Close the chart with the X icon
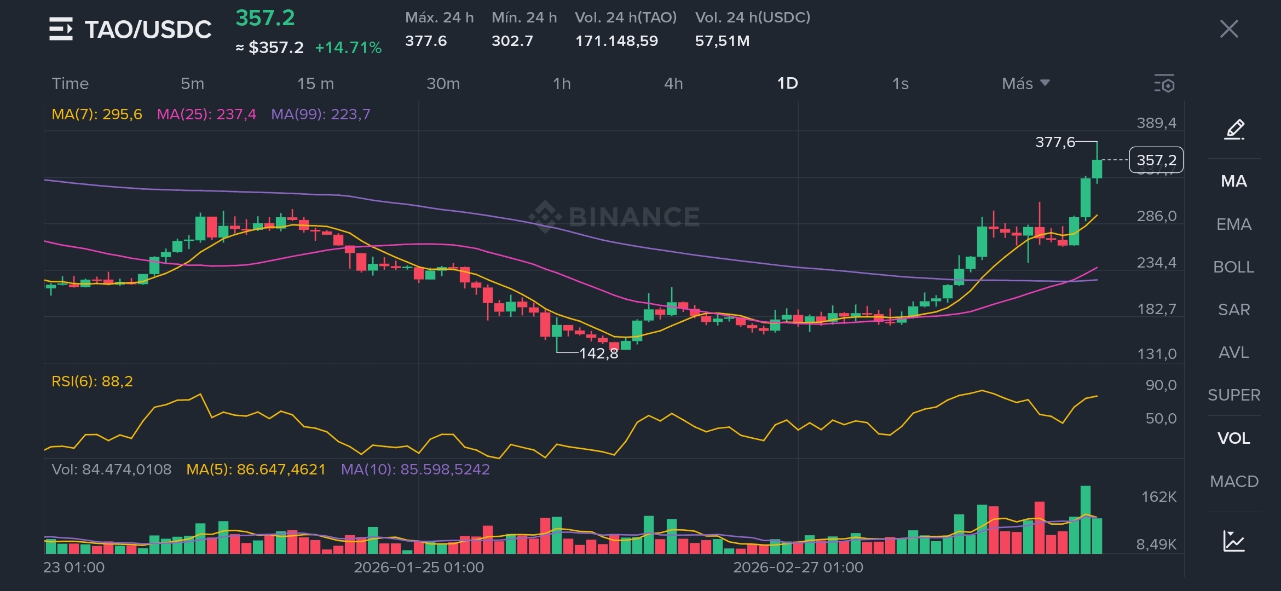Screen dimensions: 1281x591 1229,29
